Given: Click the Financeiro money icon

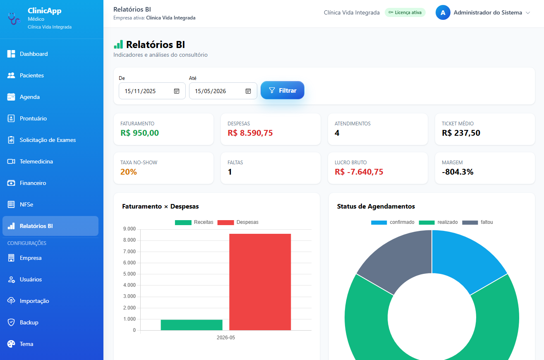Looking at the screenshot, I should click(x=11, y=183).
